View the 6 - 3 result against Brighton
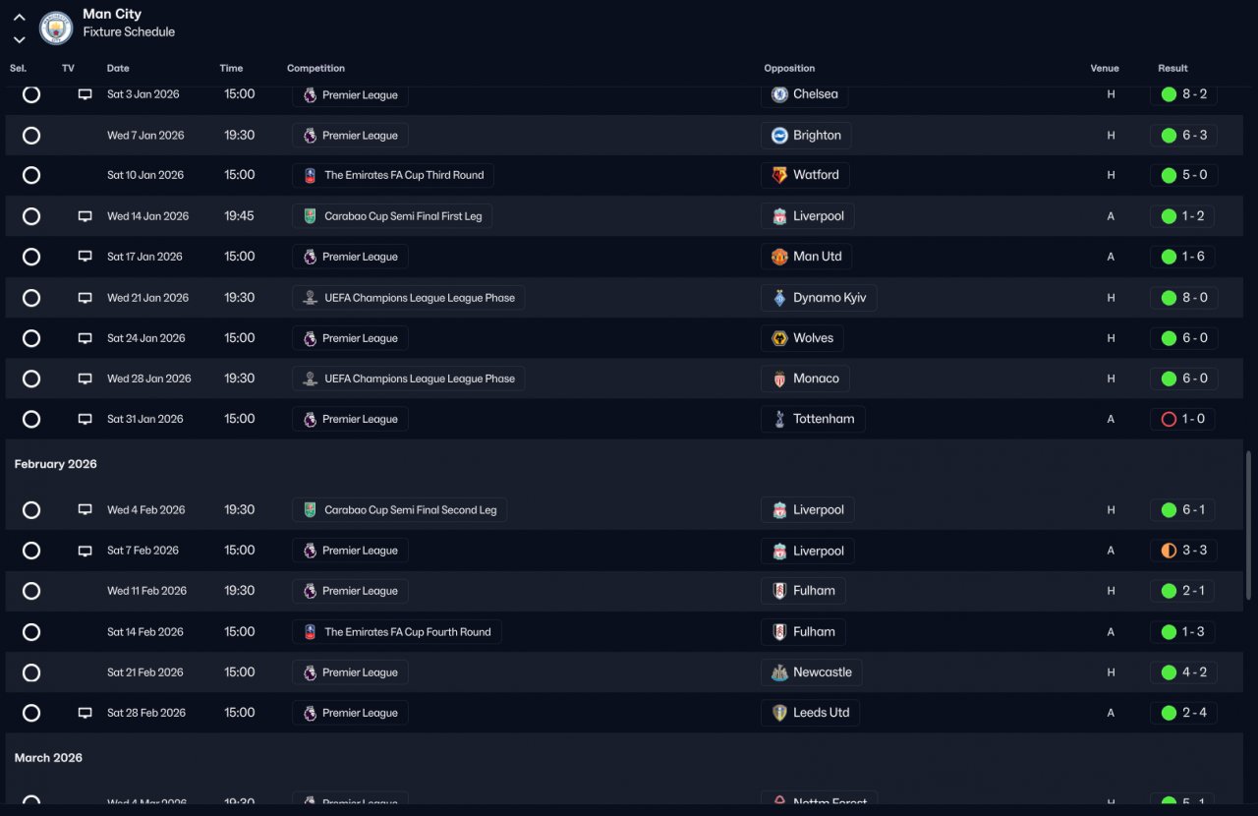 (x=1183, y=136)
